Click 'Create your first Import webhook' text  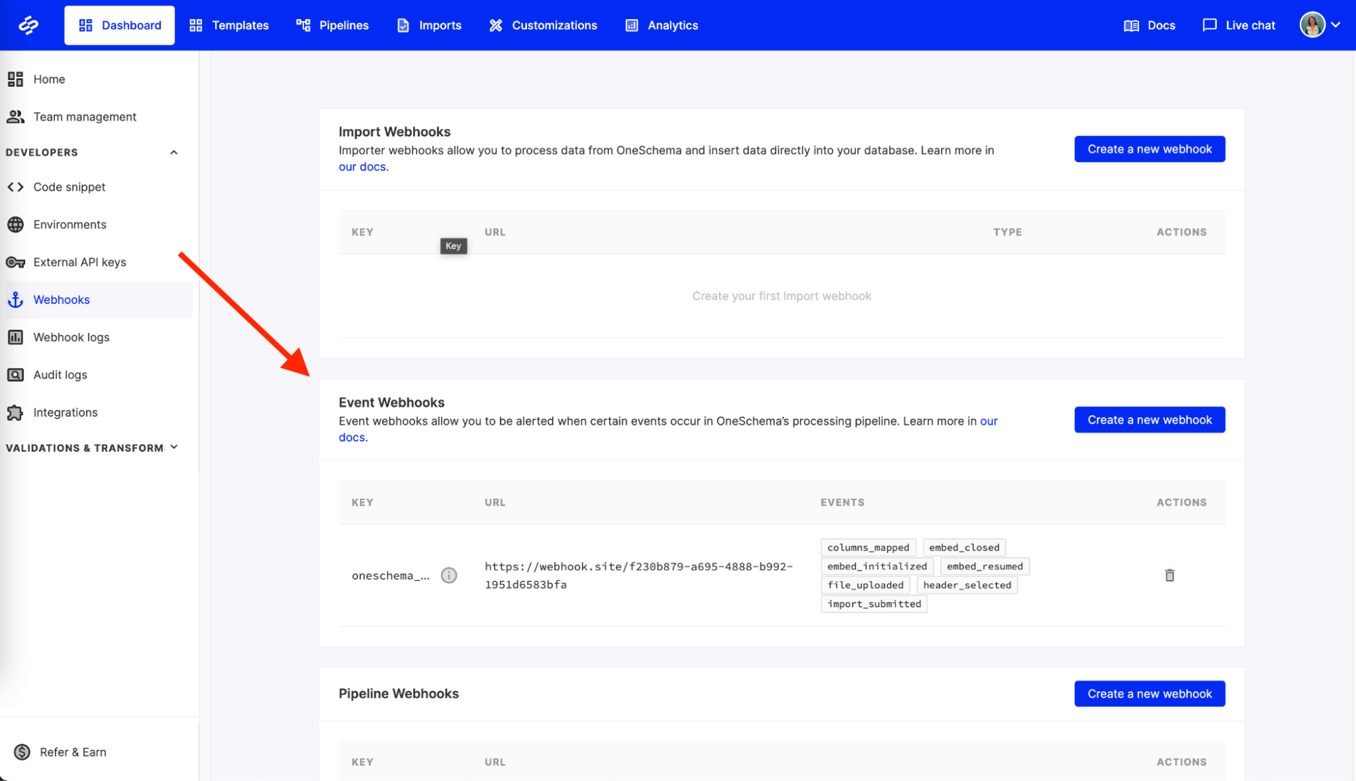(x=781, y=296)
